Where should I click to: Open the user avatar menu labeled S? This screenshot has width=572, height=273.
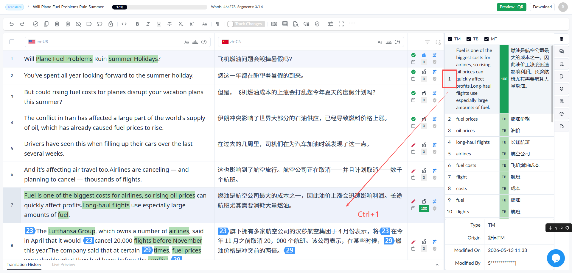(563, 7)
